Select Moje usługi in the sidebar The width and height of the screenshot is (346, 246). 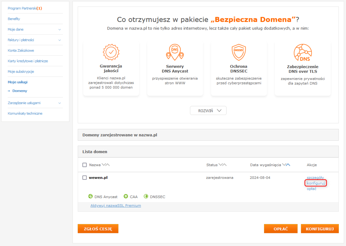18,82
